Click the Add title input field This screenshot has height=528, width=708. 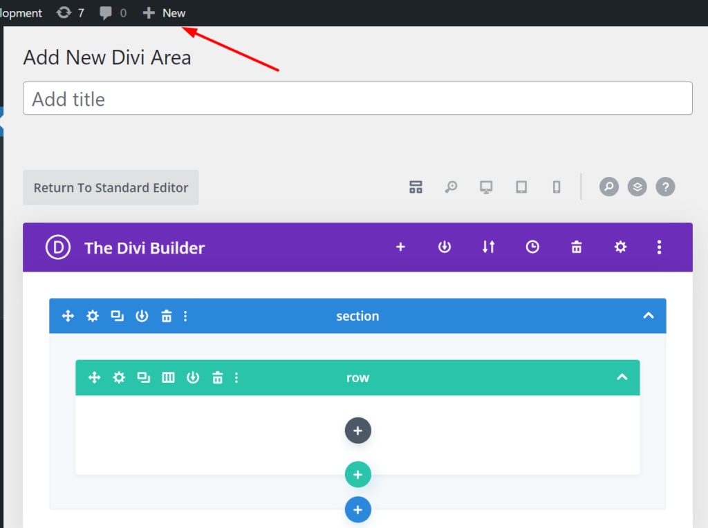(357, 98)
